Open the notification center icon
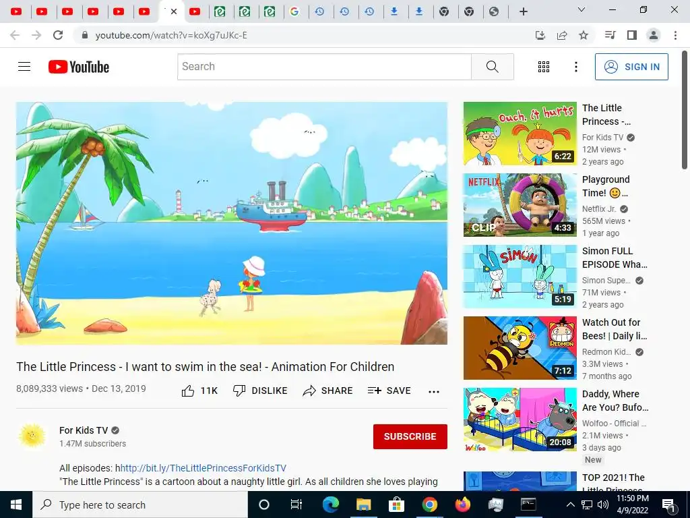The height and width of the screenshot is (518, 690). (668, 505)
